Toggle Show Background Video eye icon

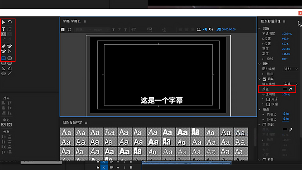tap(218, 30)
